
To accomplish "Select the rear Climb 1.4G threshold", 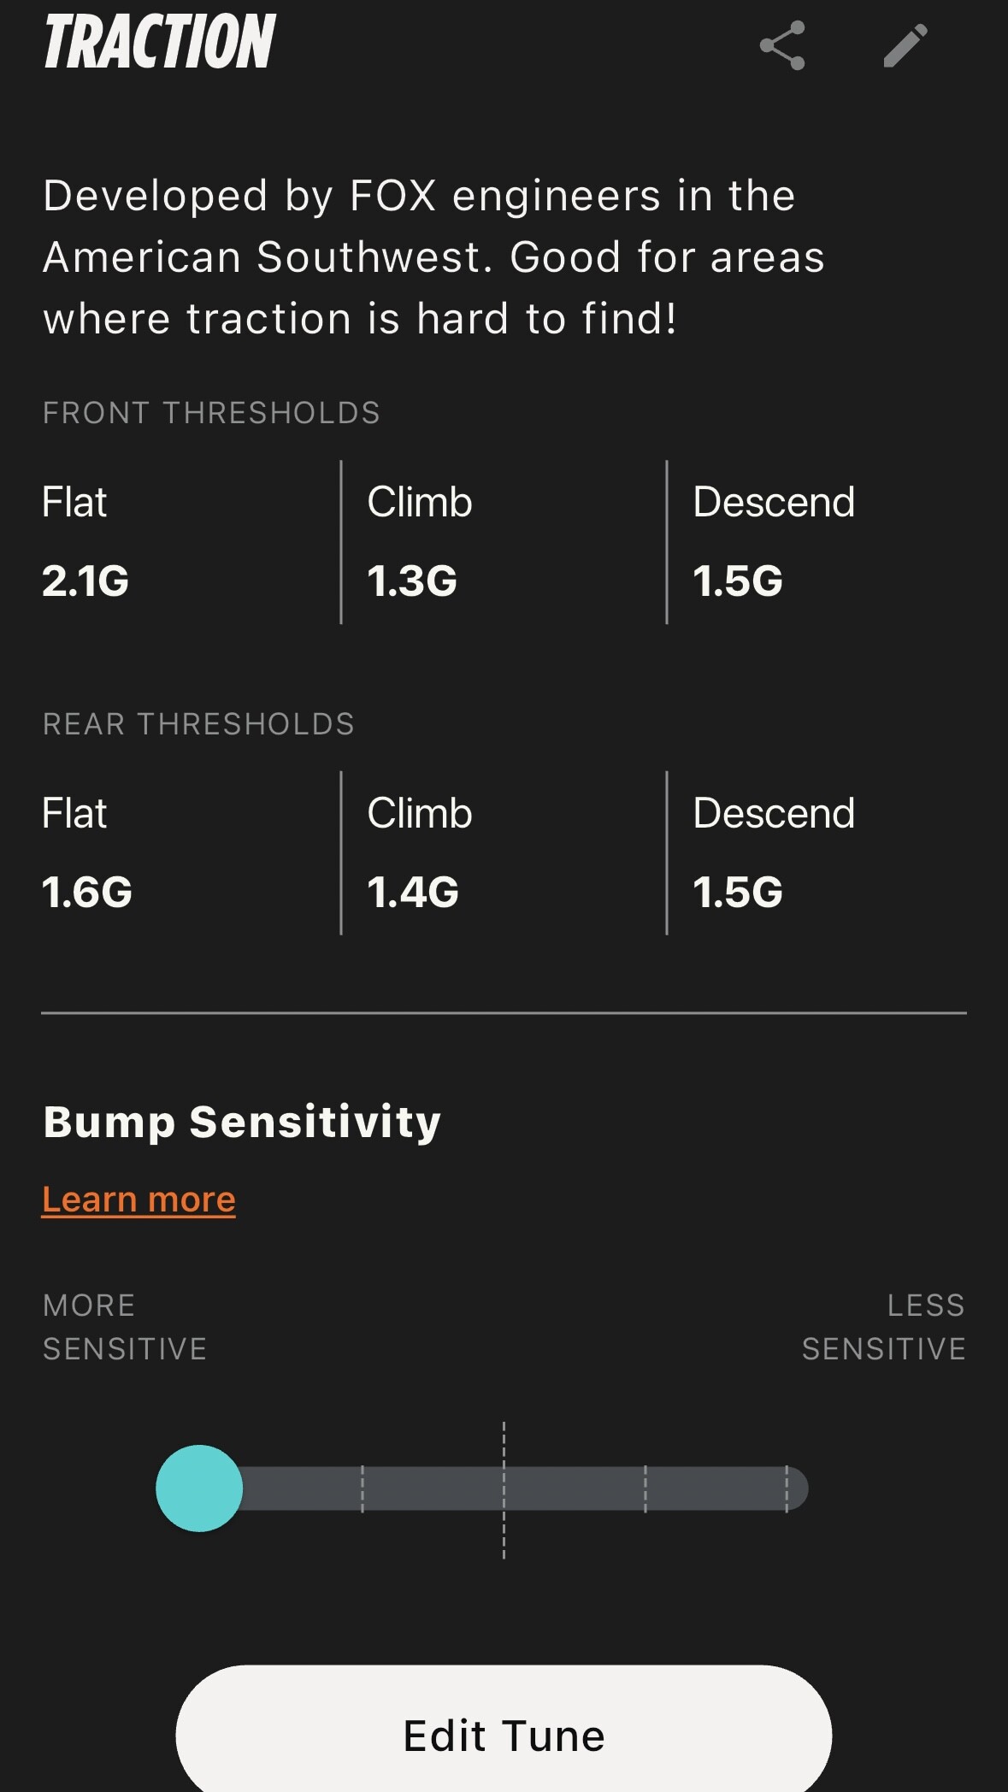I will [413, 892].
